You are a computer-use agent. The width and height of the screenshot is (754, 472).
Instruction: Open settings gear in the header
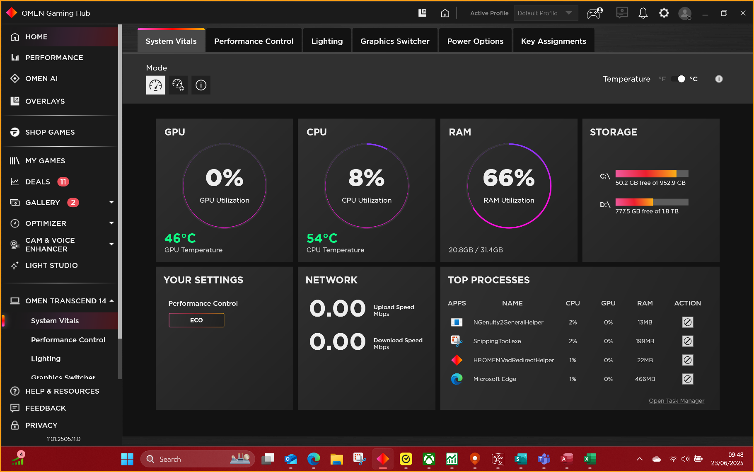click(x=664, y=13)
